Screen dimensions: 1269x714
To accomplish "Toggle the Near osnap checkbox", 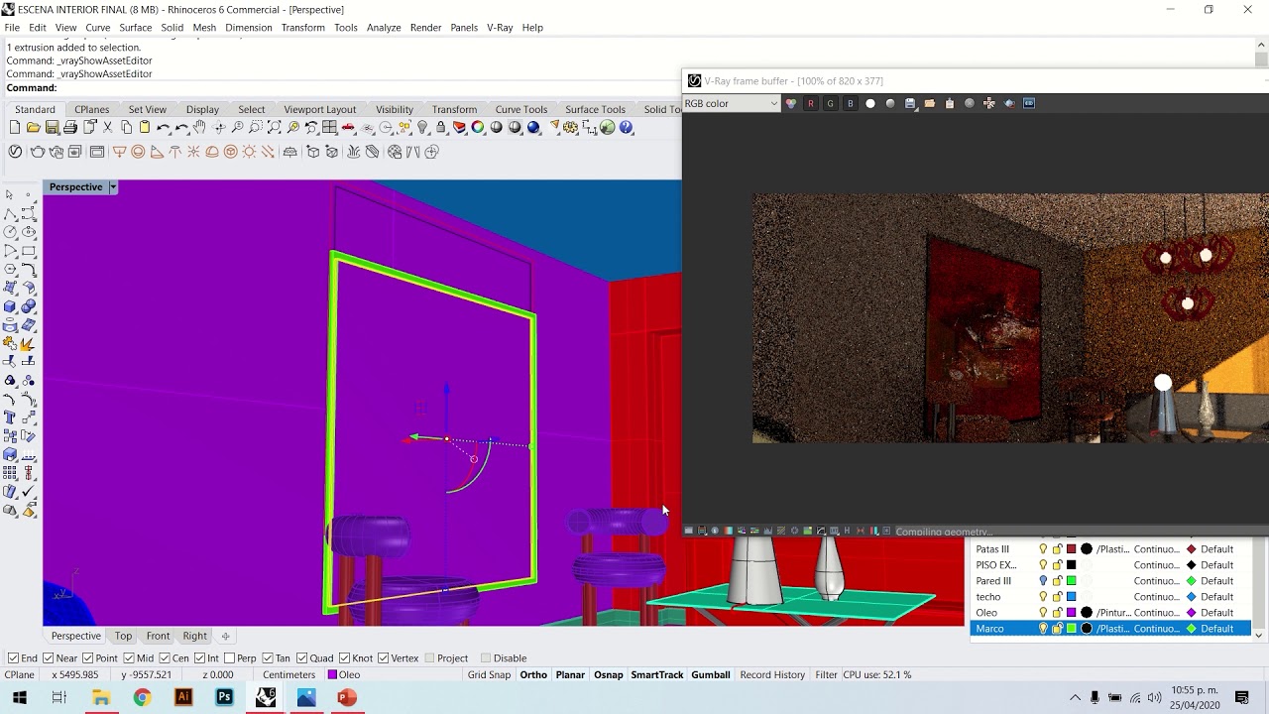I will pos(49,658).
